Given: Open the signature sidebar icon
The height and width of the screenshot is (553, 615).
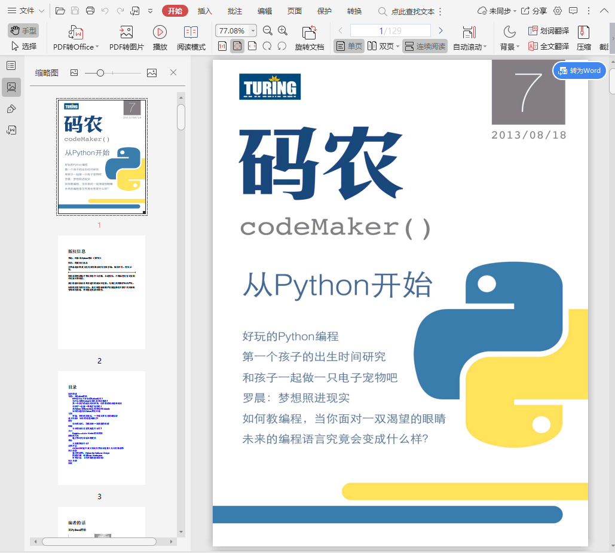Looking at the screenshot, I should [x=11, y=130].
